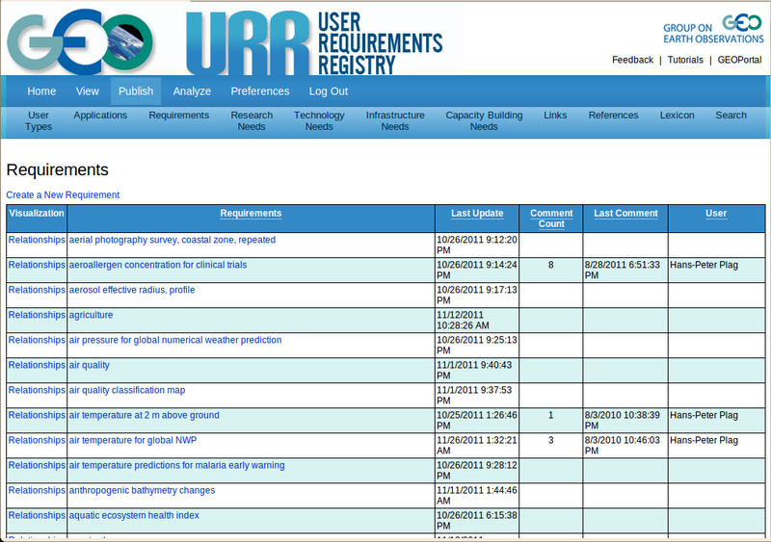Open Relationships for the air quality row

click(x=37, y=366)
